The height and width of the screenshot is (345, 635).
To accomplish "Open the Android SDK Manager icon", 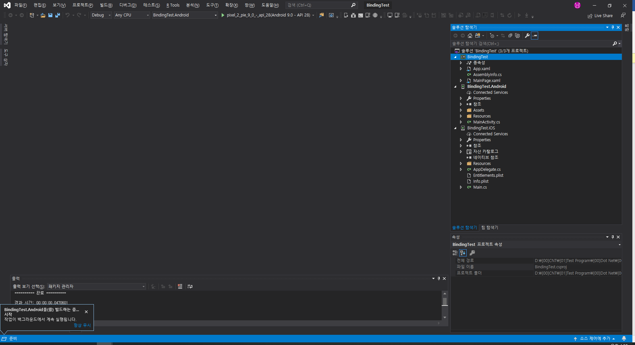I will tap(353, 15).
